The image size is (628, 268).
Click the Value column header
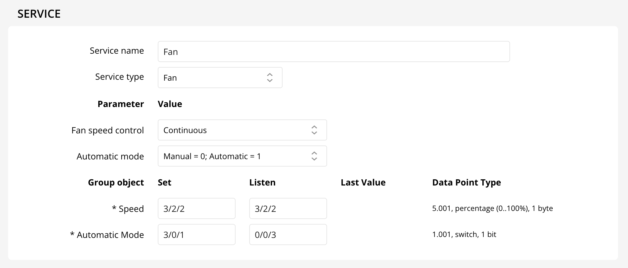click(170, 104)
